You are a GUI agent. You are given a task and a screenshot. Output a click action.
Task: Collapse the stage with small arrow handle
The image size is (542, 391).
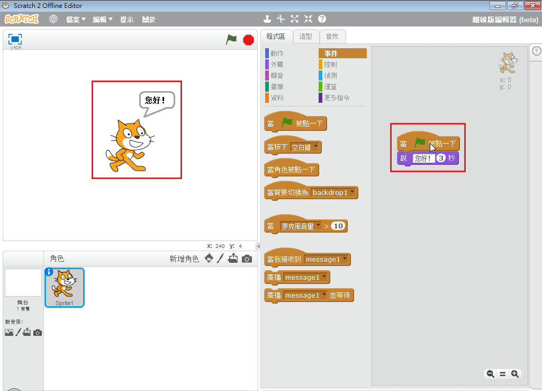click(258, 246)
